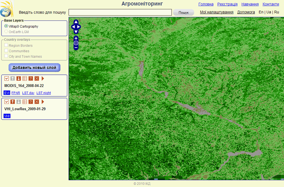Select VMap0 Cartography base layer
This screenshot has width=284, height=187.
(6, 26)
